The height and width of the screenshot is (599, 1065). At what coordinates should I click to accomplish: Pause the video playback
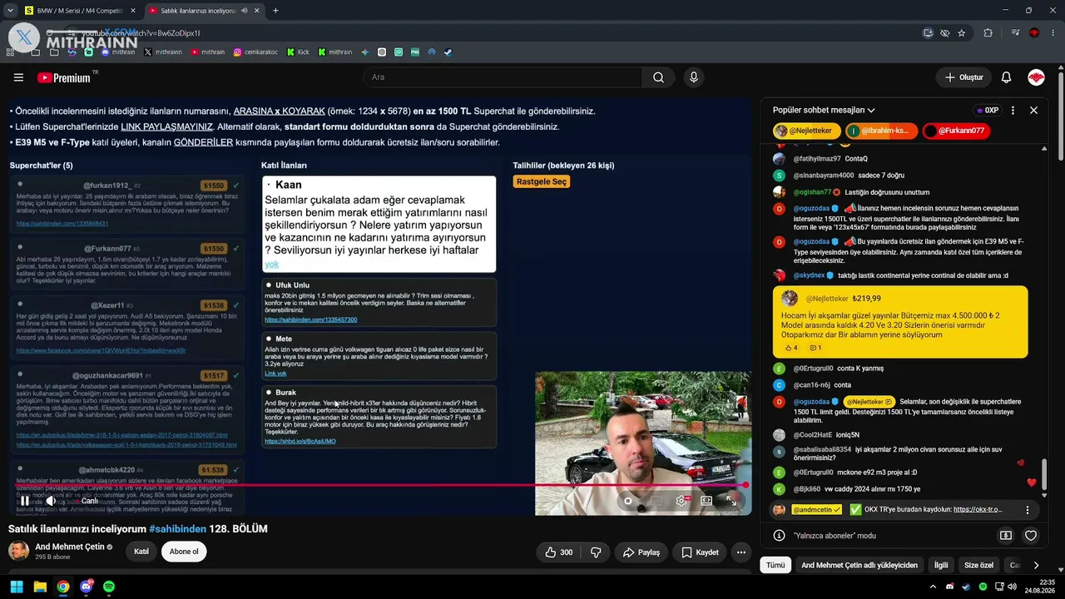click(x=25, y=501)
